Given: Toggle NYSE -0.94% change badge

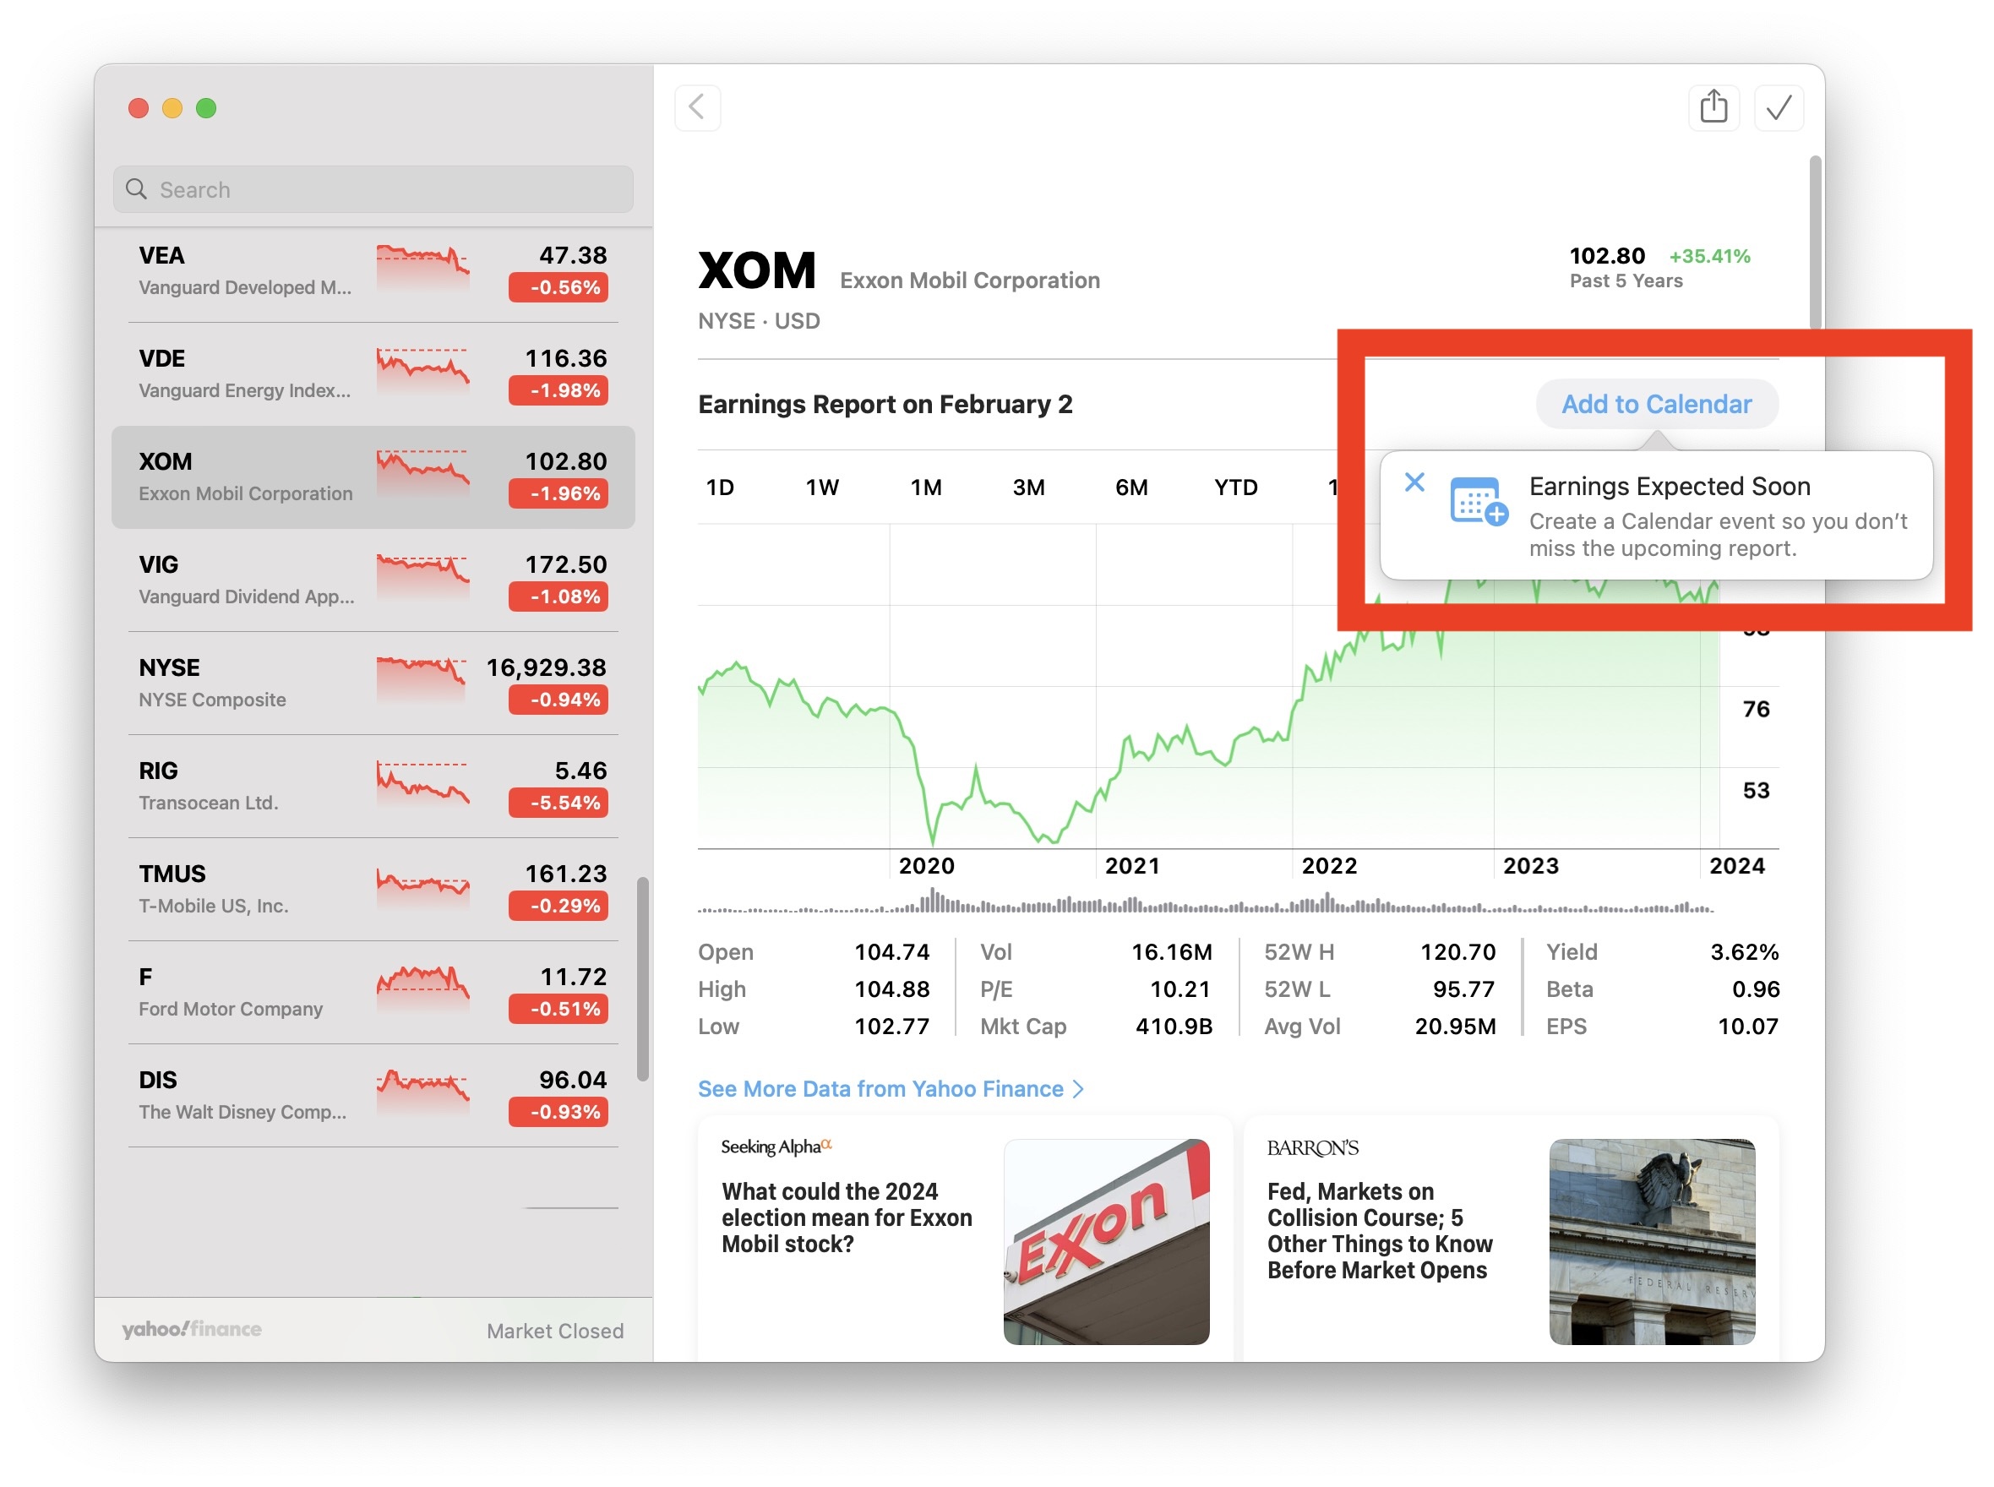Looking at the screenshot, I should point(558,700).
